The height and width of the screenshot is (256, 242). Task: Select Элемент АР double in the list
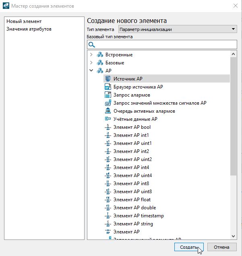pos(133,208)
